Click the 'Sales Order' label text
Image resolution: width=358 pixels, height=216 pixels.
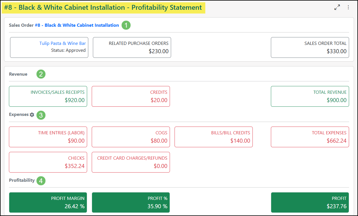click(x=21, y=25)
